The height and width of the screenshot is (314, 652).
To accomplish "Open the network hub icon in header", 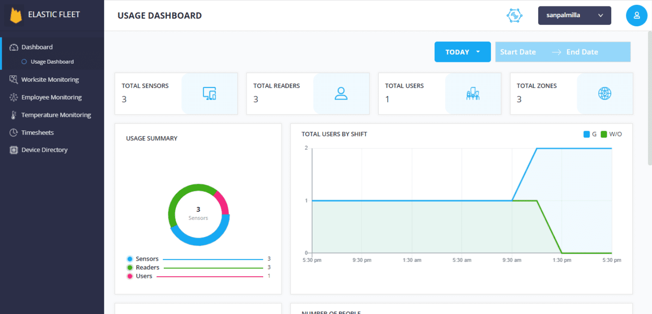I will pyautogui.click(x=514, y=15).
